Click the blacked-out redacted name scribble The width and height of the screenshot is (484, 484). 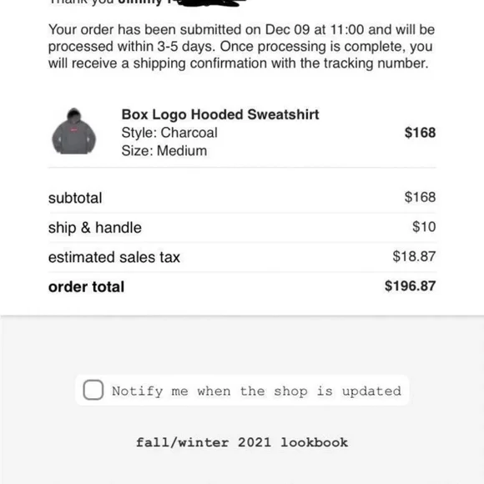(210, 3)
